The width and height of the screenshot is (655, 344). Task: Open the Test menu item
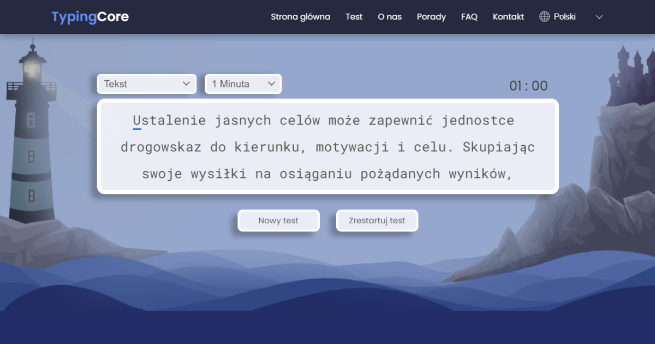click(354, 17)
